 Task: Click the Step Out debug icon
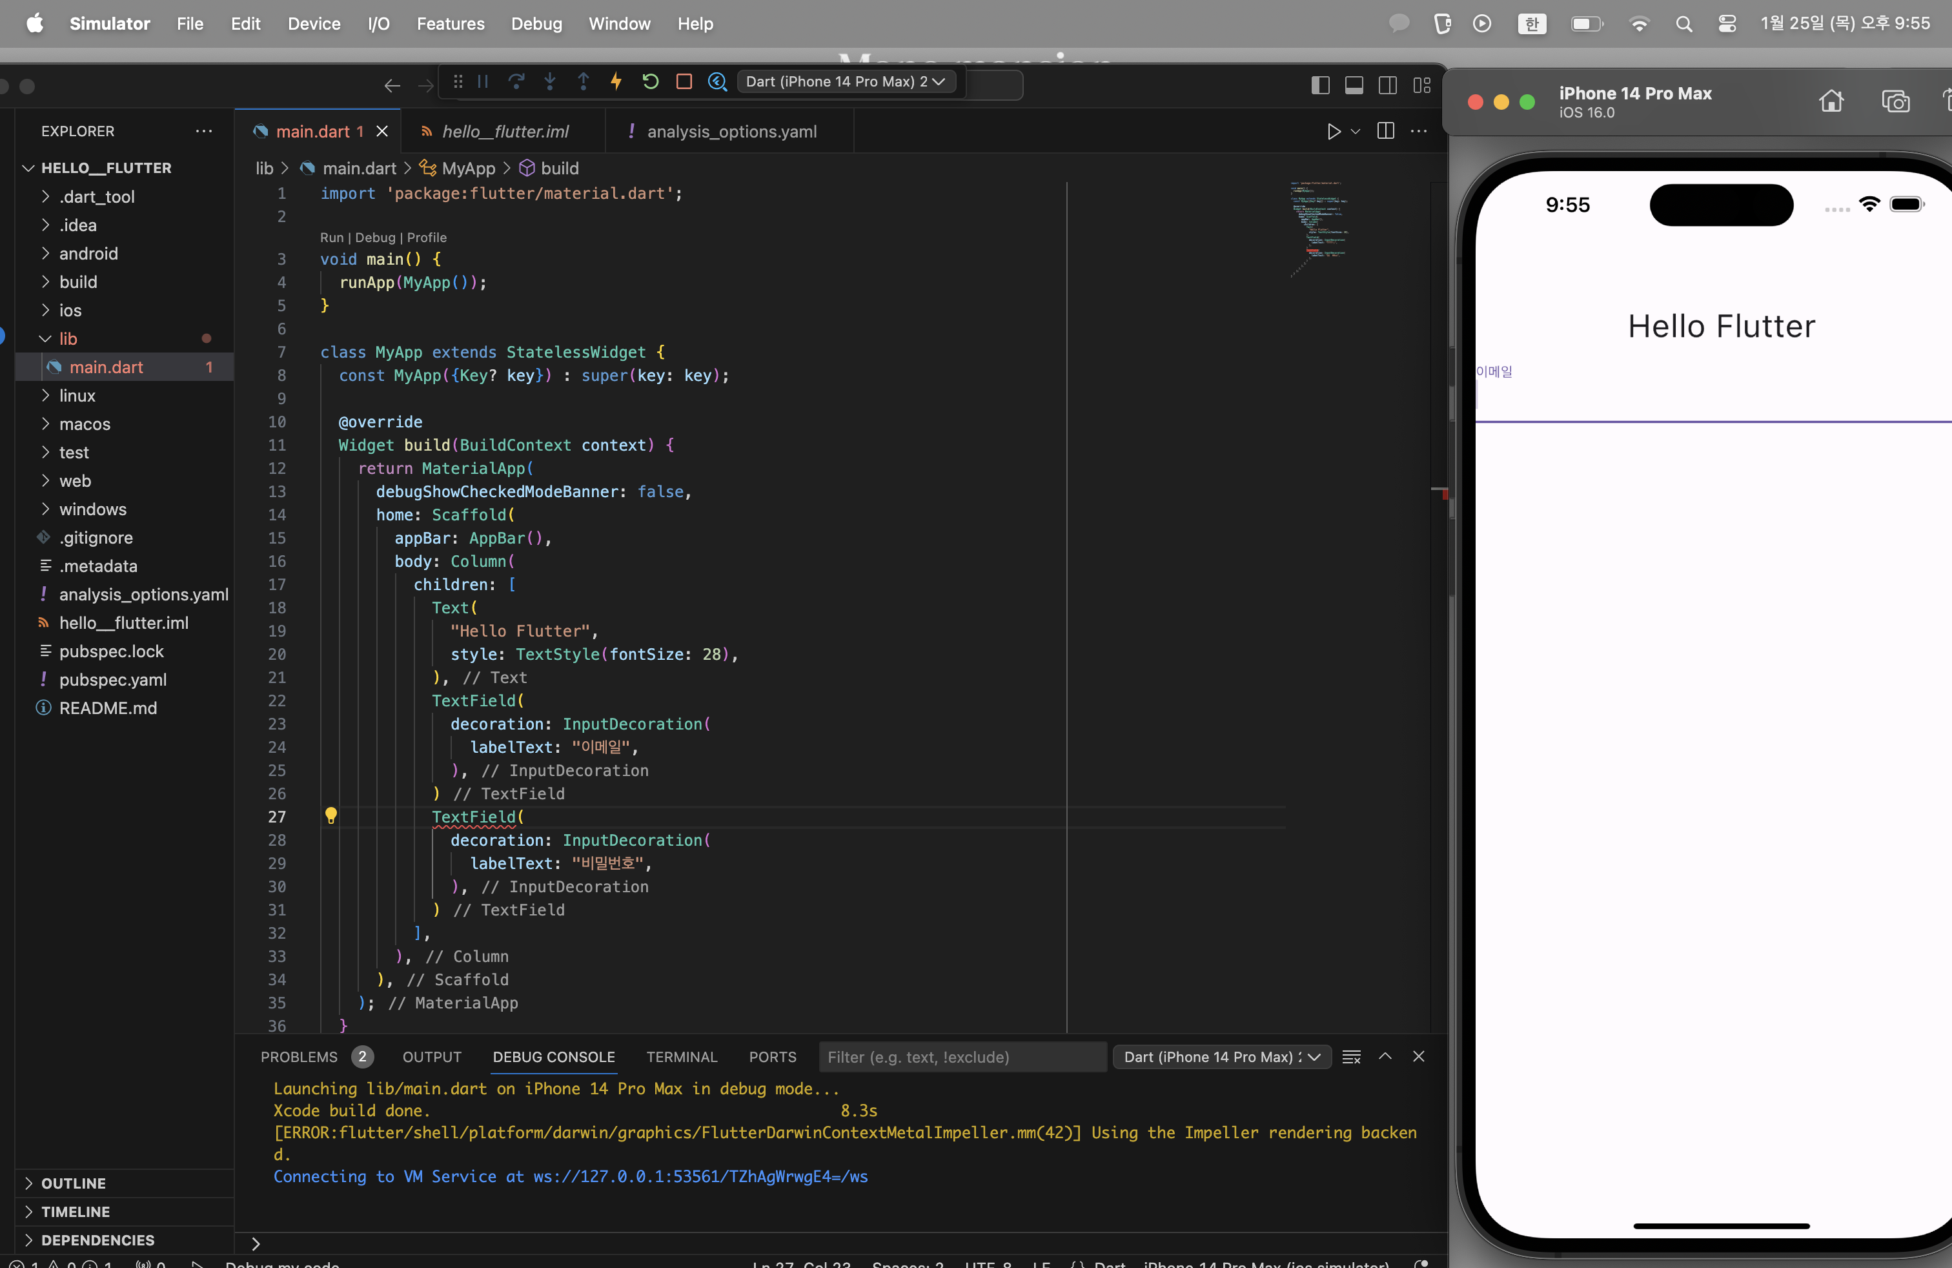(x=583, y=82)
